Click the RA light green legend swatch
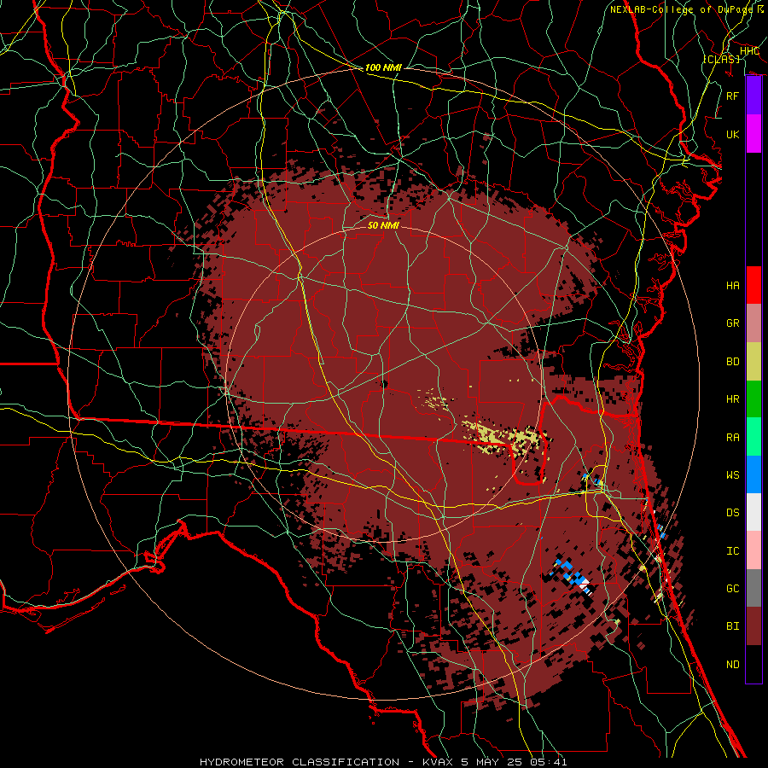The width and height of the screenshot is (768, 768). point(753,437)
